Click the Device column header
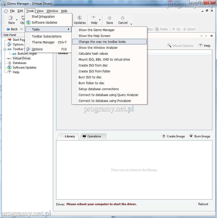The width and height of the screenshot is (217, 218). 63,53
